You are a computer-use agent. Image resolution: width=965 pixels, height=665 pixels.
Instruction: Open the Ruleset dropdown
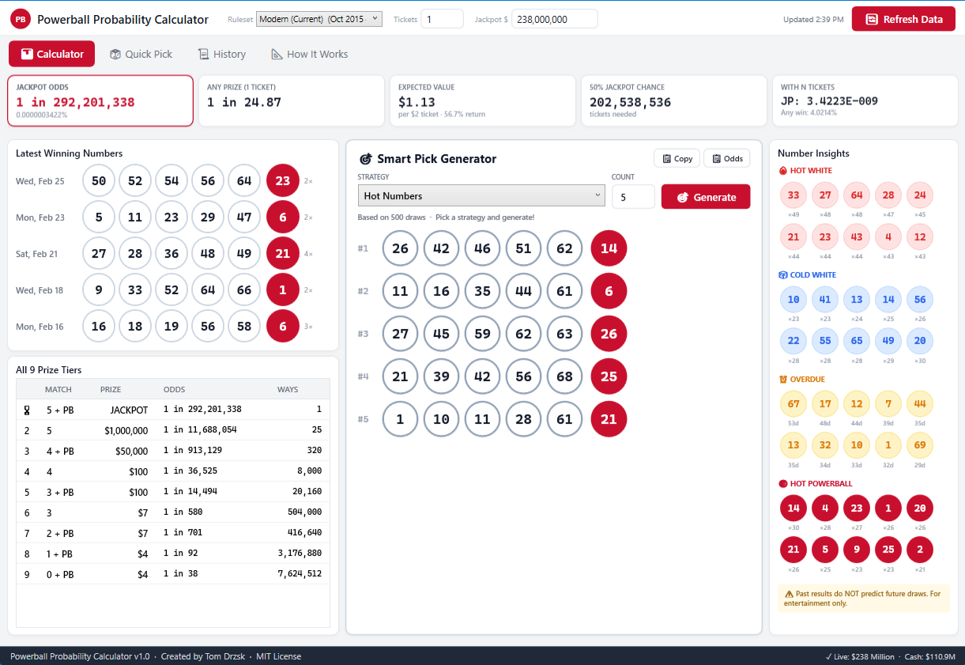pos(319,19)
